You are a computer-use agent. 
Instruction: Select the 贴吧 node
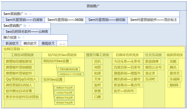tap(98, 85)
